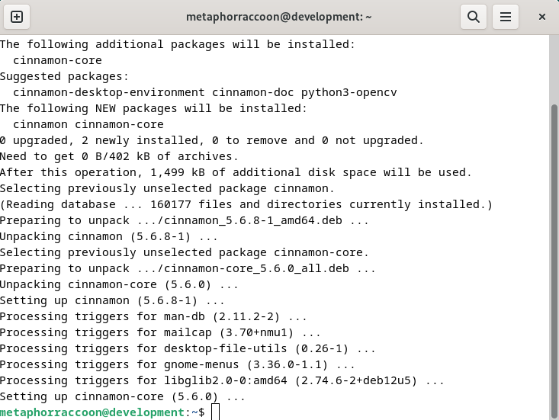Place cursor at the shell prompt
Screen dimensions: 559x420
pos(215,412)
